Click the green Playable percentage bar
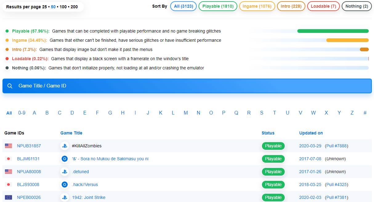This screenshot has width=374, height=202. click(333, 31)
